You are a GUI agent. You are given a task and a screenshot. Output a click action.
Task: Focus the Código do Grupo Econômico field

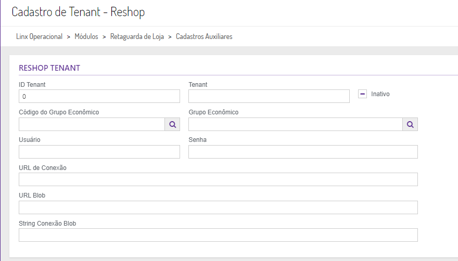92,124
